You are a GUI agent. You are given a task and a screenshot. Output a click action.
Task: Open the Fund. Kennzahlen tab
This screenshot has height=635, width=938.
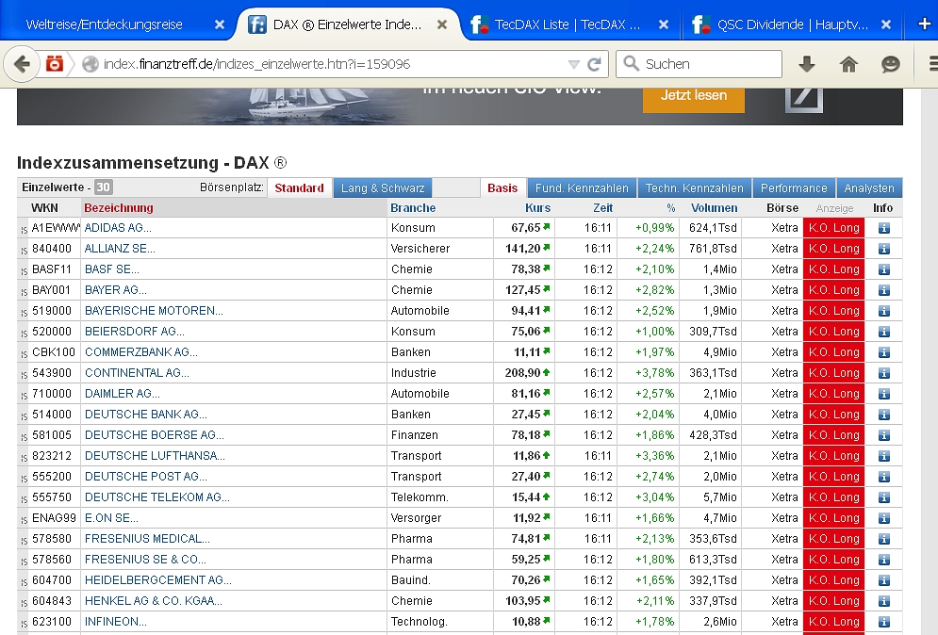click(x=582, y=187)
